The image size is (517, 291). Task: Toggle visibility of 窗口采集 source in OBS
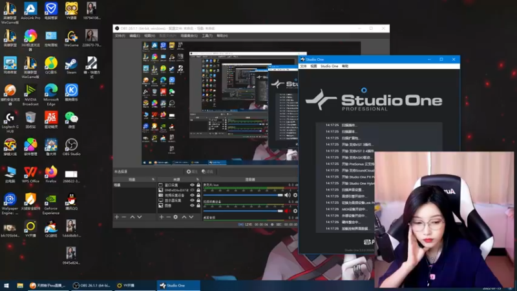192,185
